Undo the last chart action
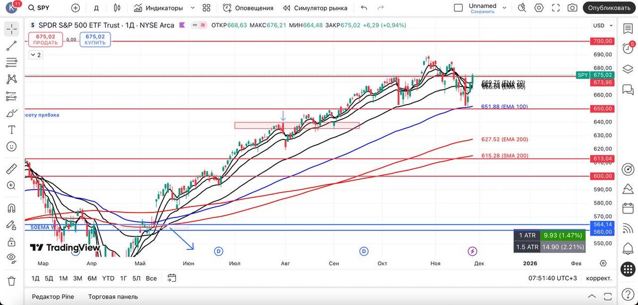 point(364,8)
